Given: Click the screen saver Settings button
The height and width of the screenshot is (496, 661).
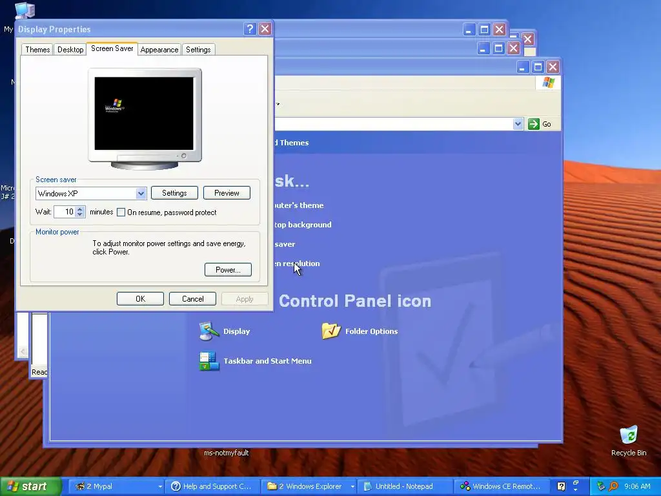Looking at the screenshot, I should pyautogui.click(x=174, y=192).
